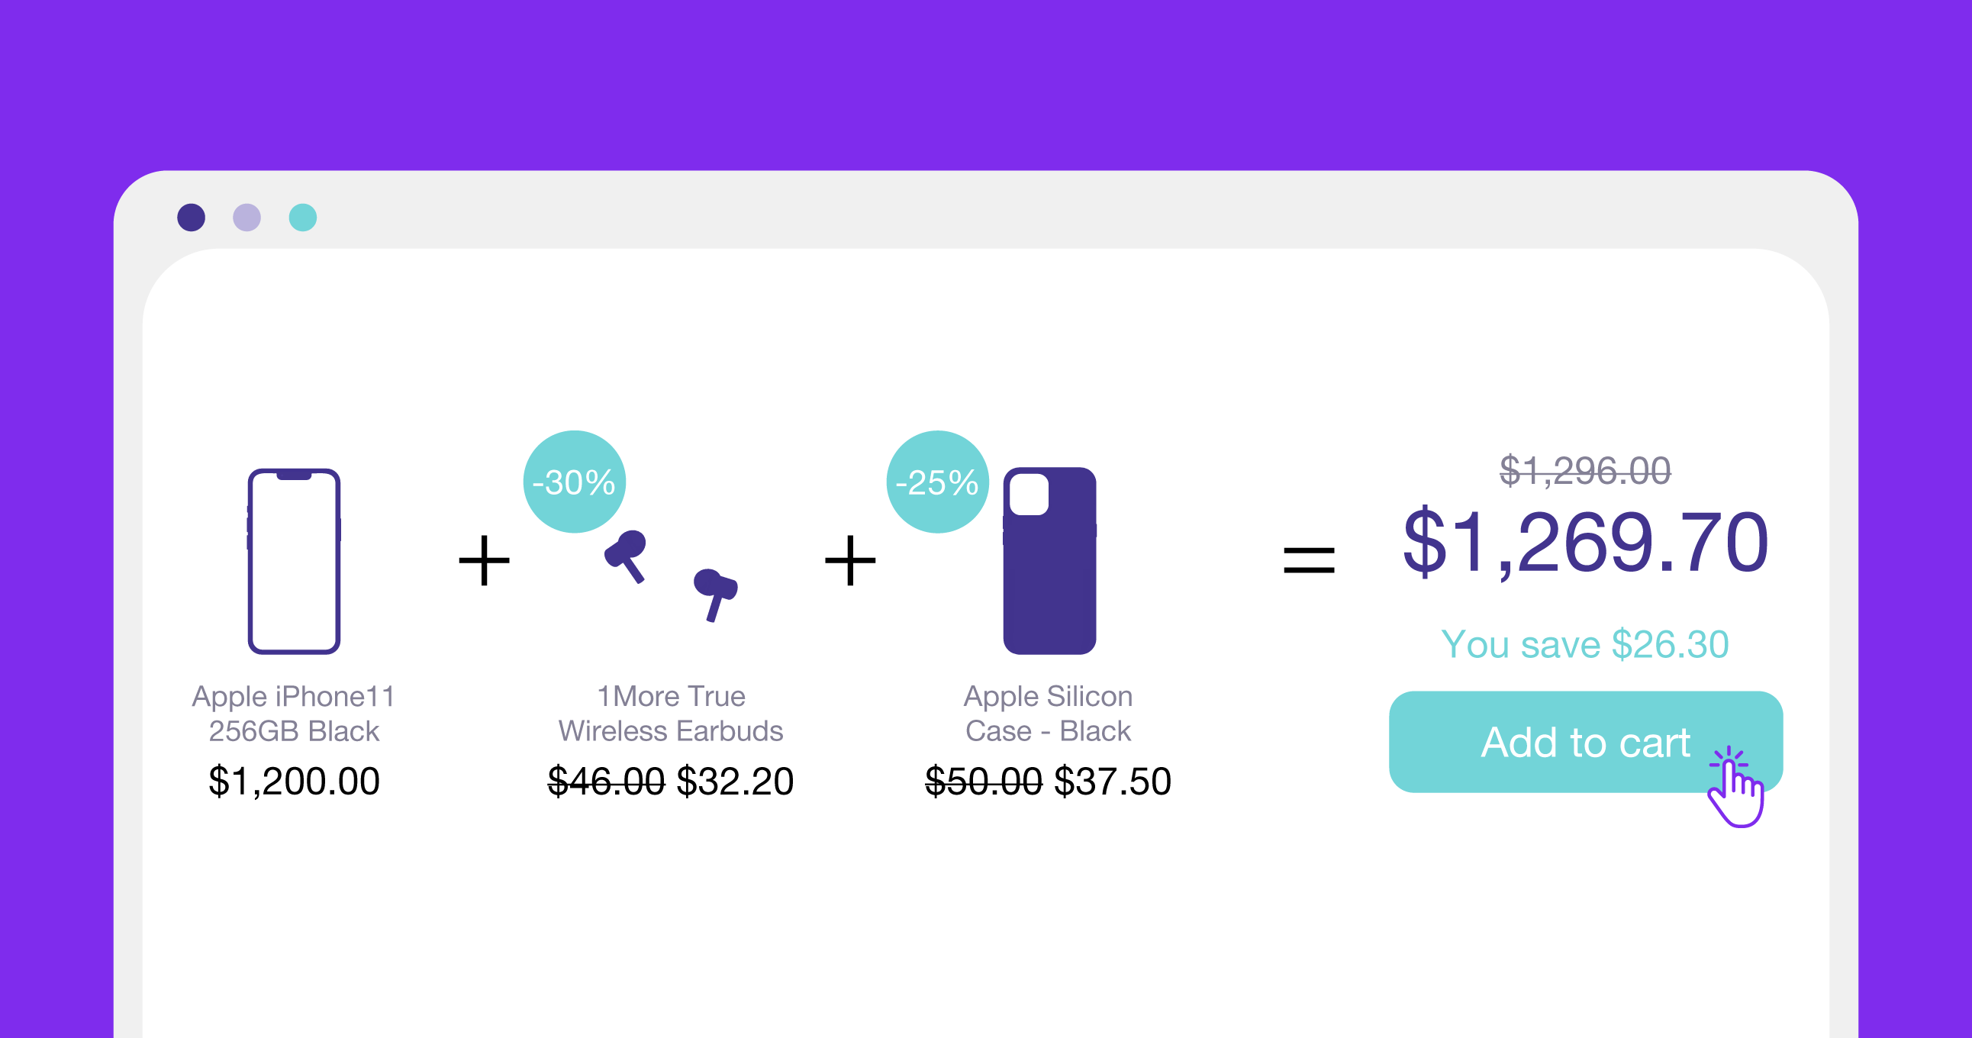Click the teal window dot

pyautogui.click(x=302, y=218)
